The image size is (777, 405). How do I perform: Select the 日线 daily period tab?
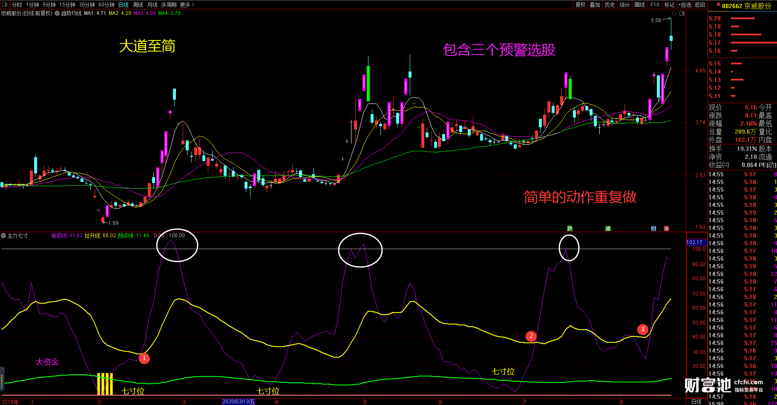tap(124, 5)
